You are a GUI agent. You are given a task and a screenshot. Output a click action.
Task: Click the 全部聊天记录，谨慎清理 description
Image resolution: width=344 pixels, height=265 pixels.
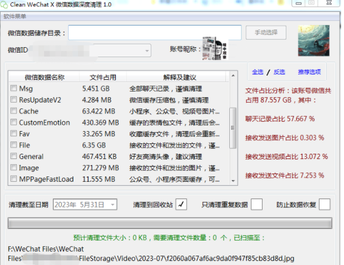tap(166, 89)
